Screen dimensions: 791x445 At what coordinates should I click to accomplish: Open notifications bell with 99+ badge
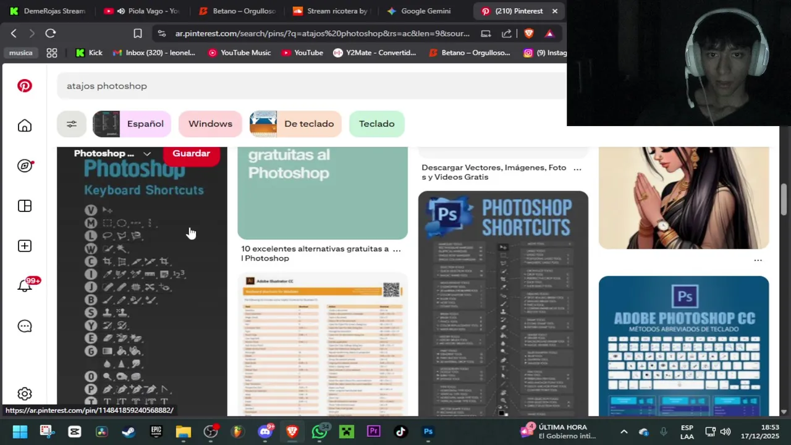click(x=26, y=286)
